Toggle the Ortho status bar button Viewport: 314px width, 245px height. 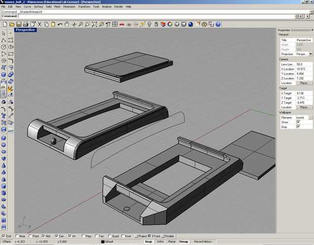(x=160, y=241)
